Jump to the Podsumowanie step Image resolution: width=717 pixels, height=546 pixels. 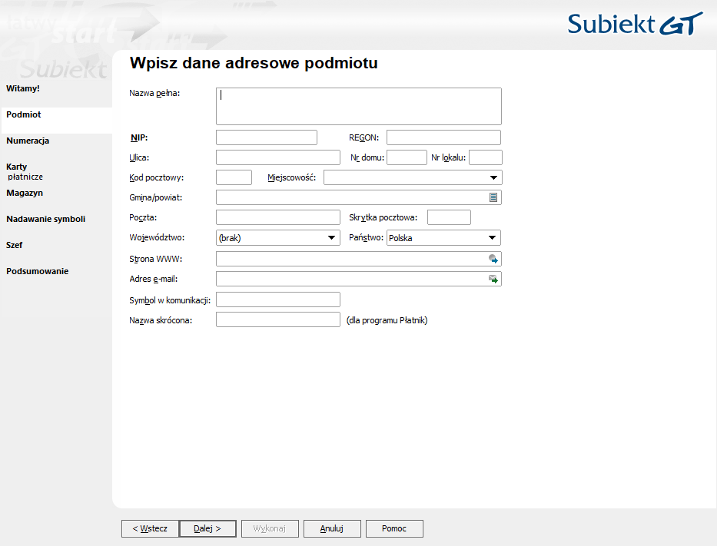[38, 271]
